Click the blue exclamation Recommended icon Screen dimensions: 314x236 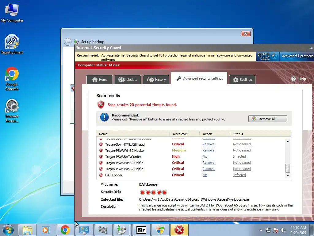coord(104,117)
